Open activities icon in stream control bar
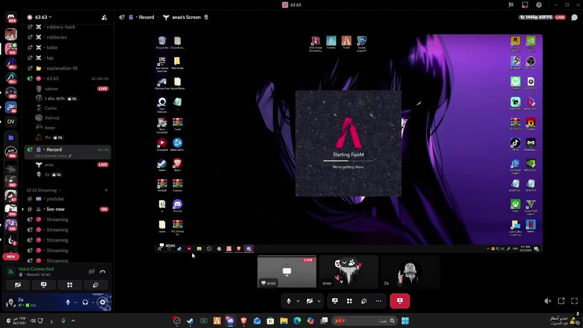 pyautogui.click(x=349, y=301)
